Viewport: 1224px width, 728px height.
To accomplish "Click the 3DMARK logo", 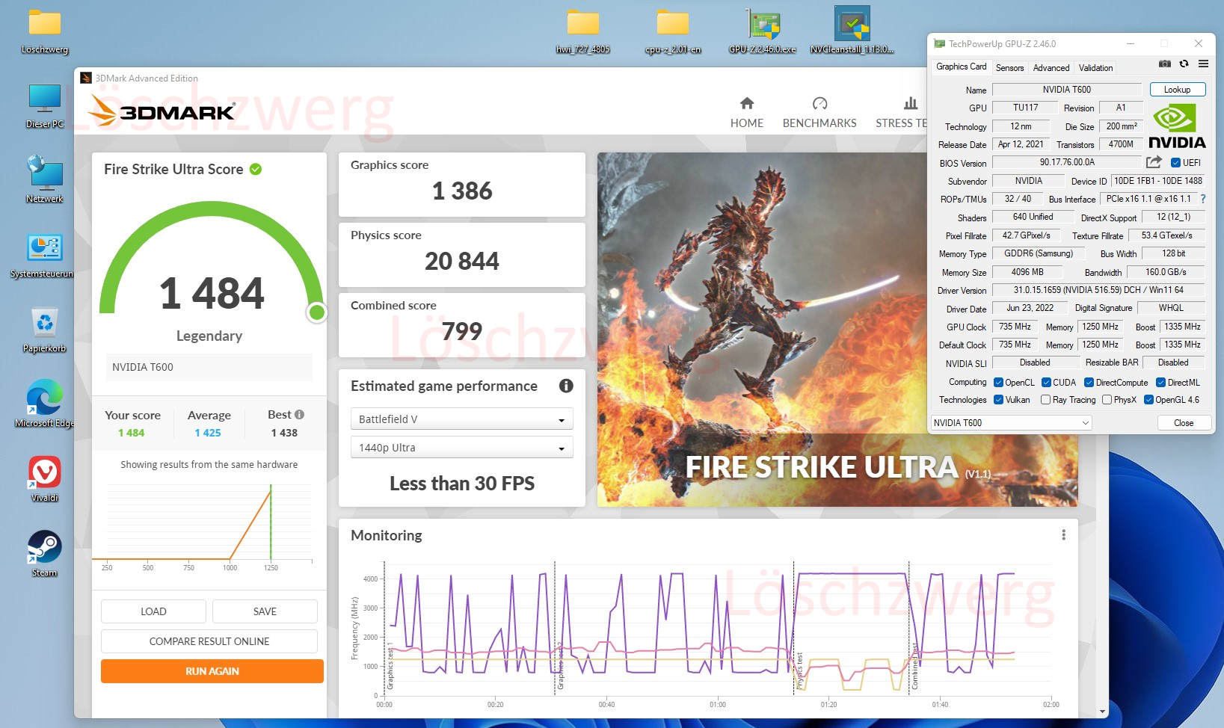I will 162,111.
